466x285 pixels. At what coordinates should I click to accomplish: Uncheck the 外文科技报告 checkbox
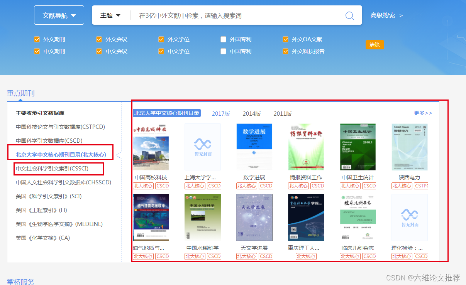286,51
